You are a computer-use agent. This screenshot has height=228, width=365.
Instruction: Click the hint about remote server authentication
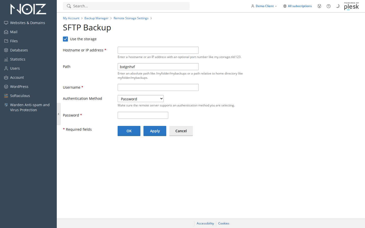[176, 105]
